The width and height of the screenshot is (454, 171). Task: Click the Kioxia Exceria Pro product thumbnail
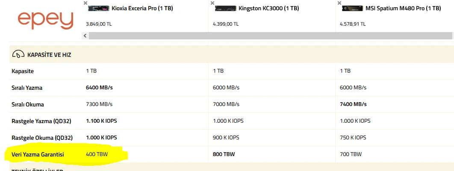99,8
